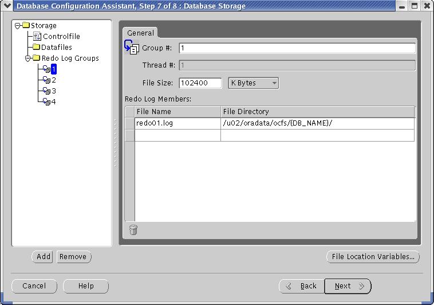Collapse the Storage tree node
The height and width of the screenshot is (305, 434).
(x=18, y=26)
